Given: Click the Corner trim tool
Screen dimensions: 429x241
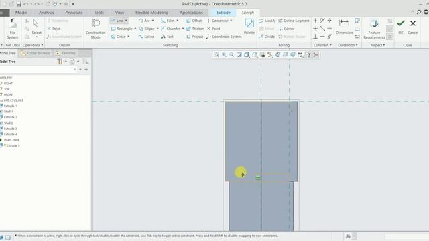Looking at the screenshot, I should click(286, 29).
